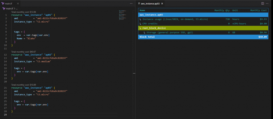
Task: Open the ap03 'Total monthly cost: $10.89' code lens
Action: (x=24, y=85)
